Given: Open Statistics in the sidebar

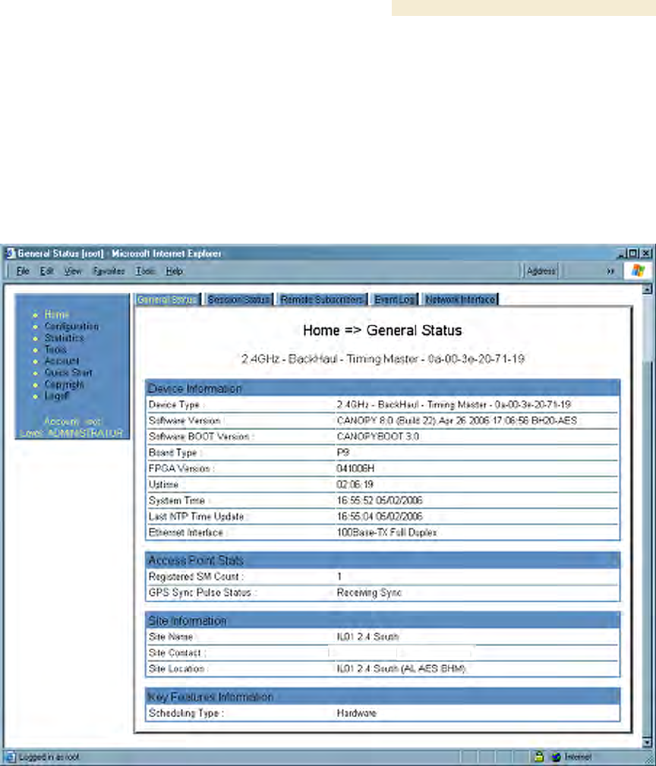Looking at the screenshot, I should click(64, 338).
